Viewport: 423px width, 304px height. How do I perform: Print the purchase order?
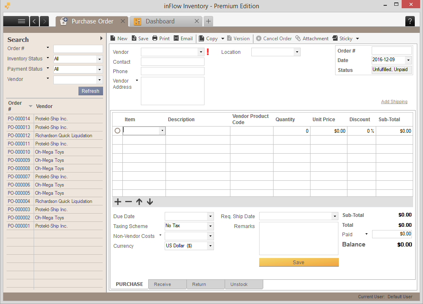tap(161, 39)
